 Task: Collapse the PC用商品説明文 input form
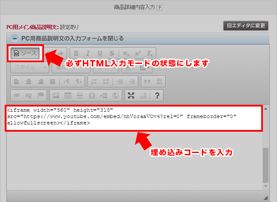pyautogui.click(x=15, y=38)
